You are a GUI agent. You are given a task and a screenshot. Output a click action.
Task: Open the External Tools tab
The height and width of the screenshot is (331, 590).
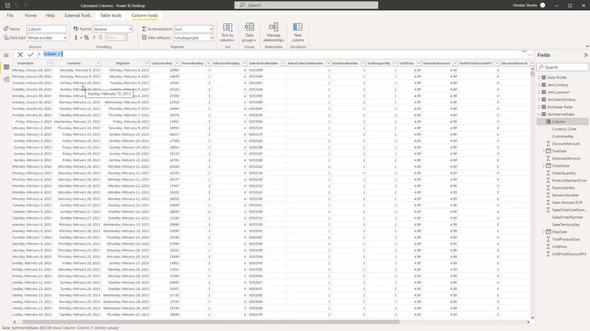coord(77,15)
